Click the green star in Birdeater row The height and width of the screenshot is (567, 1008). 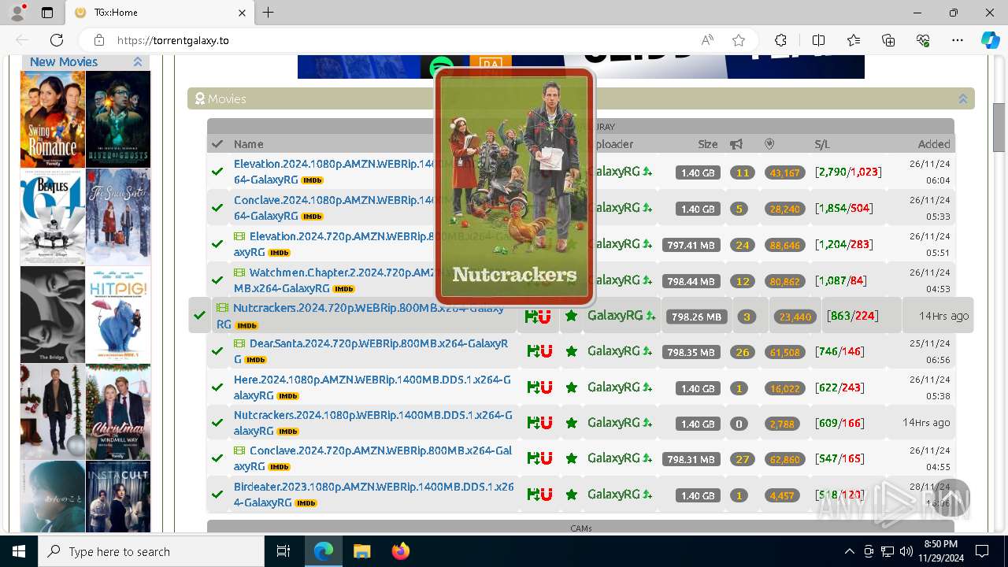[572, 495]
